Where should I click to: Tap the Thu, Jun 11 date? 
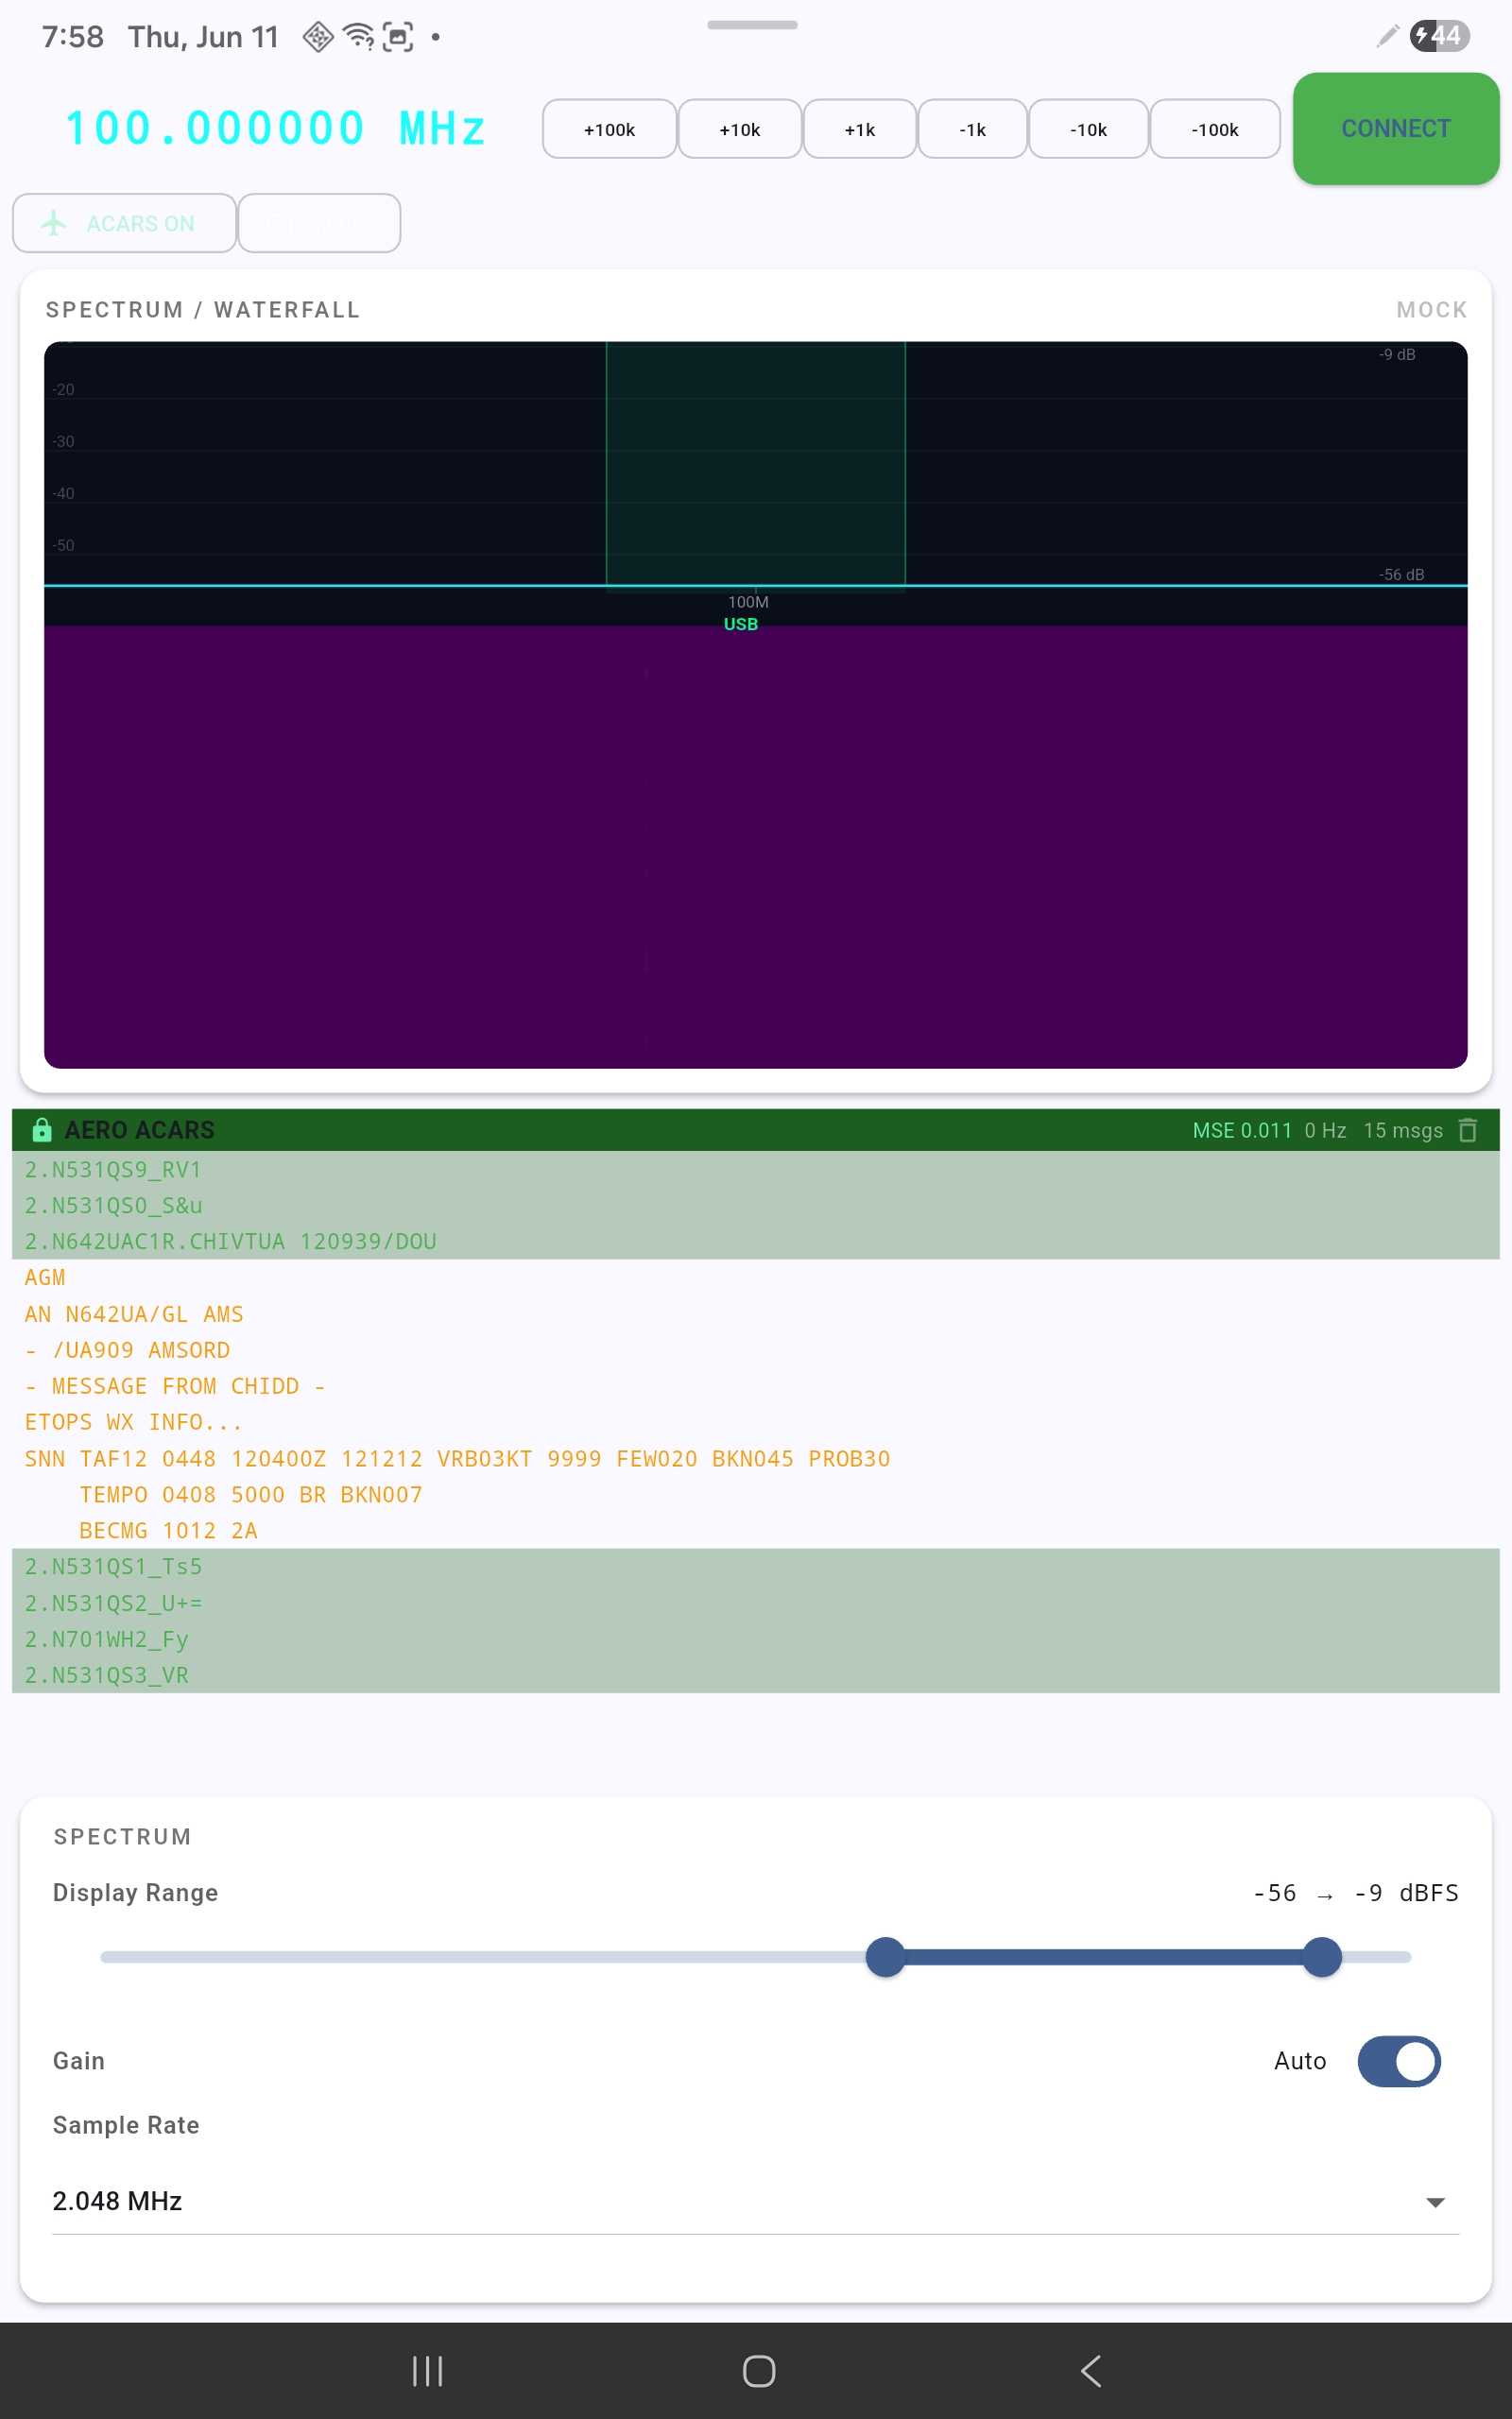pyautogui.click(x=203, y=37)
